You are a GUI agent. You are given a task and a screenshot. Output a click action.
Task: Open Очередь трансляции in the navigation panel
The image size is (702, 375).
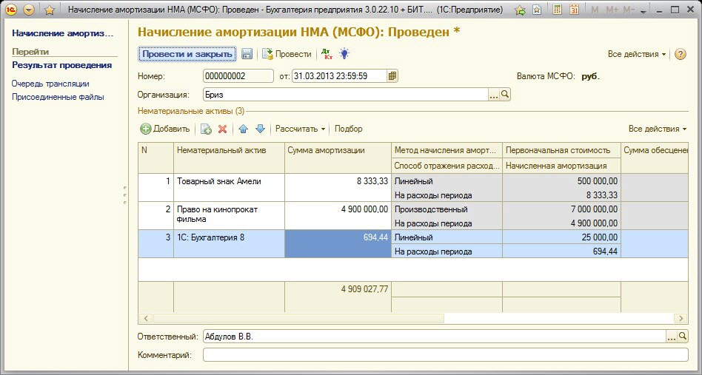coord(50,84)
